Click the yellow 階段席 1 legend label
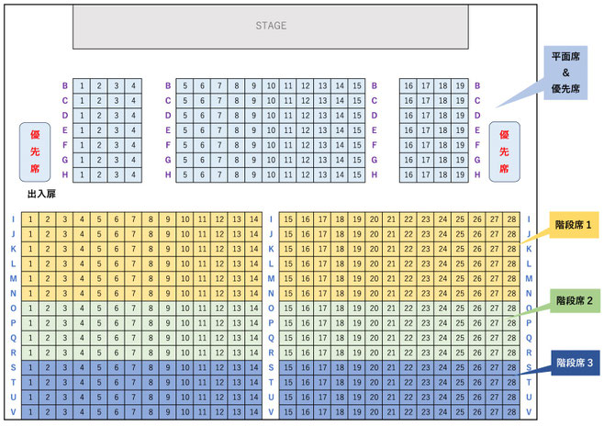Image resolution: width=604 pixels, height=426 pixels. tap(574, 224)
